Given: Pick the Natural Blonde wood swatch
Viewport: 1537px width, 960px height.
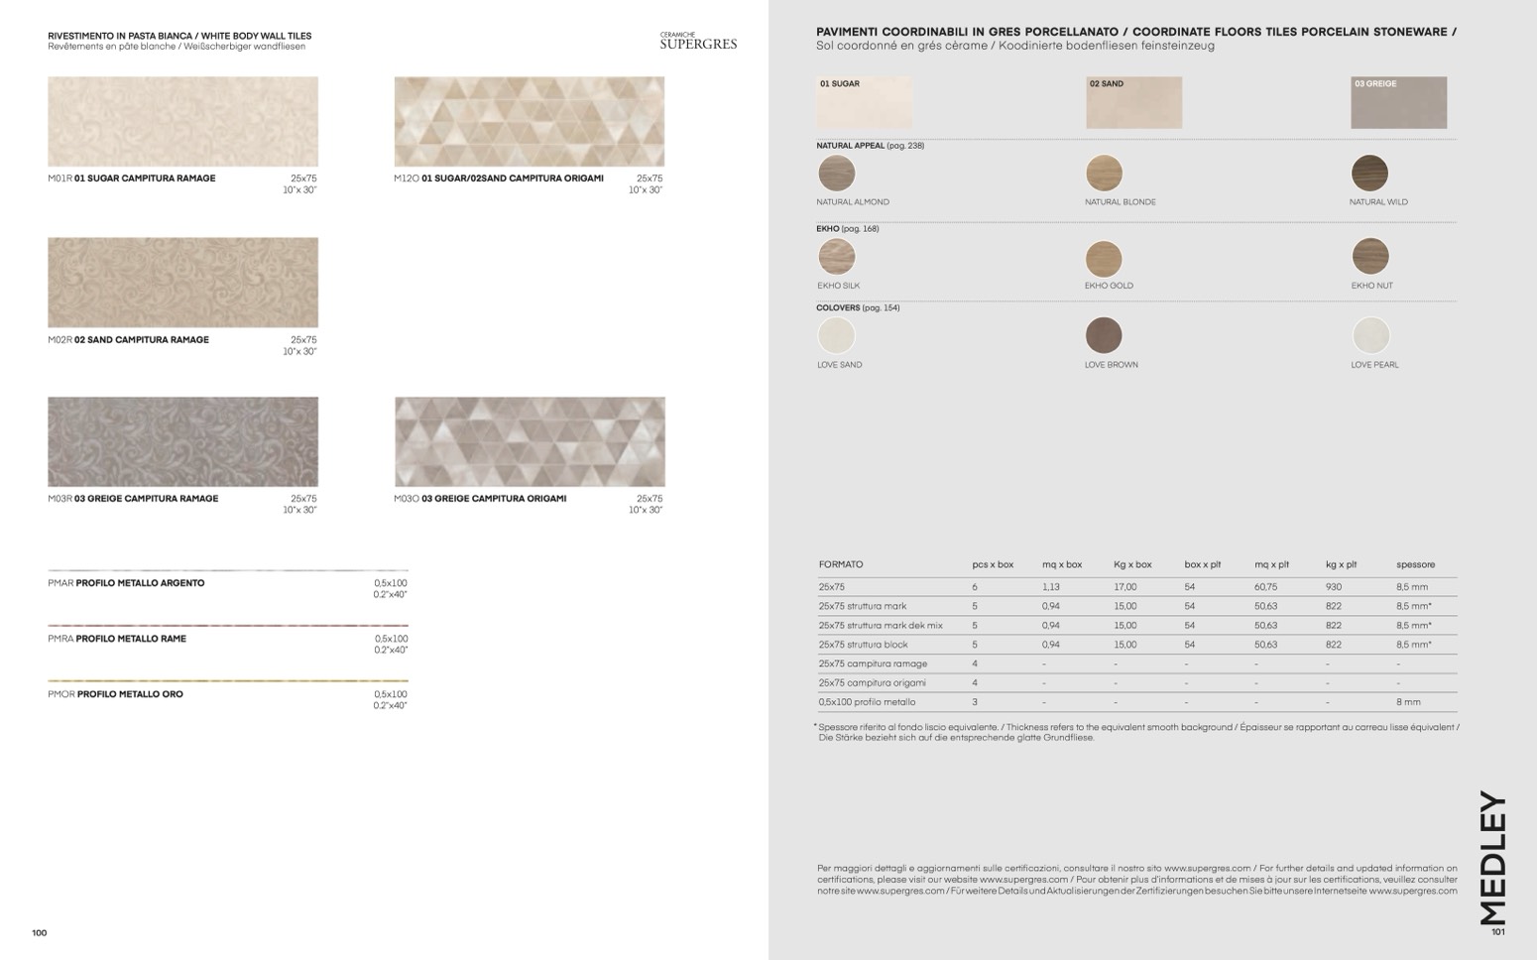Looking at the screenshot, I should (x=1104, y=174).
